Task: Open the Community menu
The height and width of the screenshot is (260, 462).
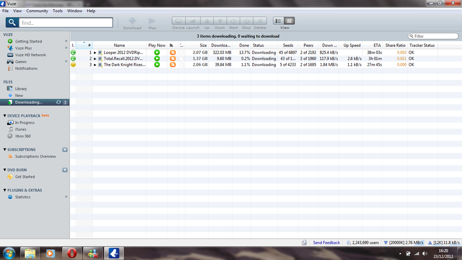Action: [37, 11]
